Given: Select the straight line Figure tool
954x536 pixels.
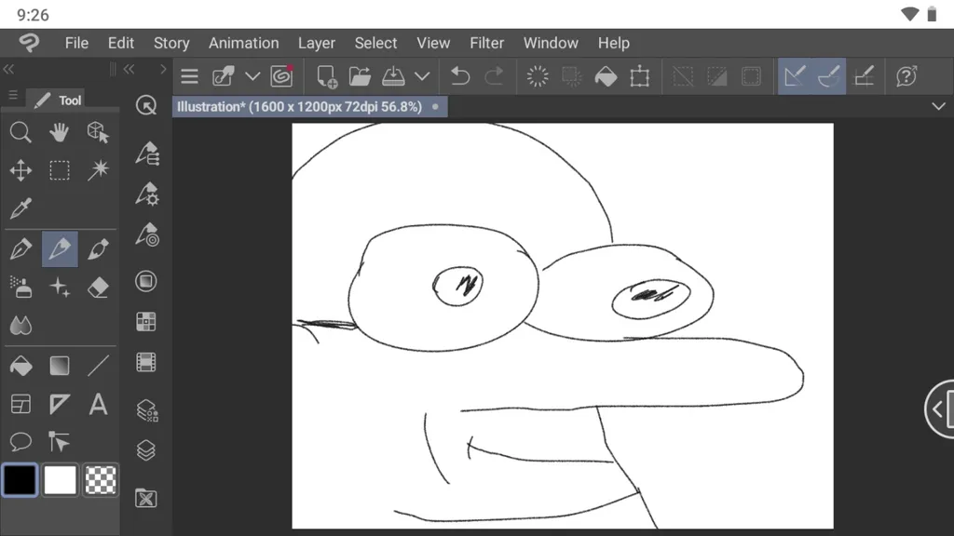Looking at the screenshot, I should tap(98, 366).
